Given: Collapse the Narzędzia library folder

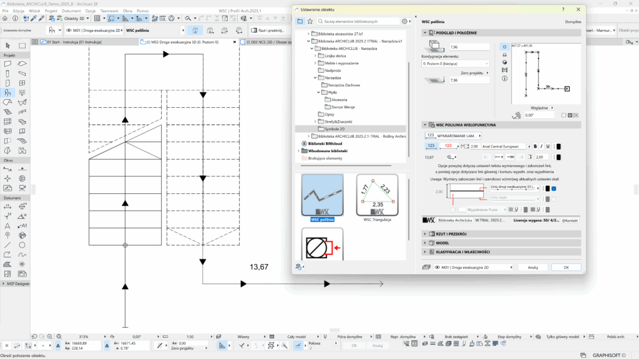Looking at the screenshot, I should coord(315,78).
